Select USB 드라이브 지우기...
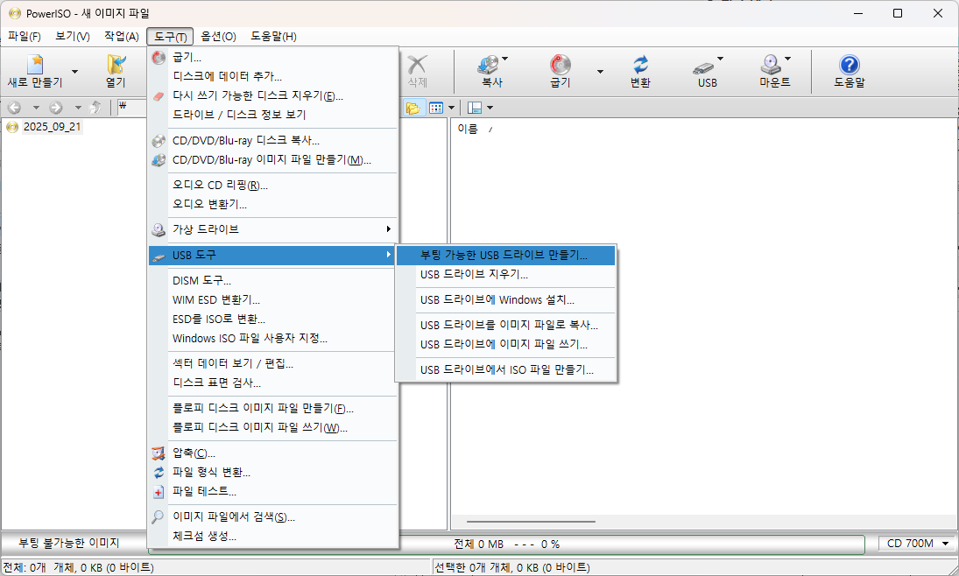The image size is (959, 576). click(x=505, y=275)
